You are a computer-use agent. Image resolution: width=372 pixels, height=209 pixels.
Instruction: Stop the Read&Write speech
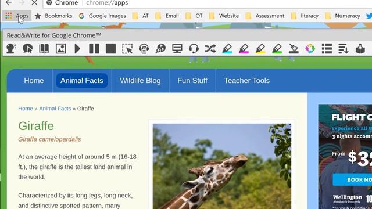110,49
